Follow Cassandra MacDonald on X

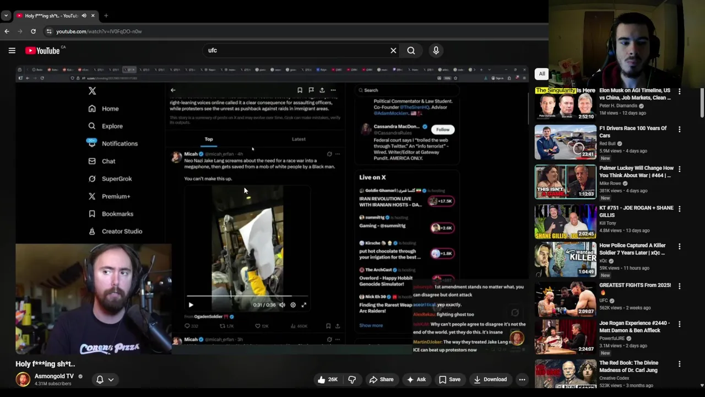(x=443, y=130)
